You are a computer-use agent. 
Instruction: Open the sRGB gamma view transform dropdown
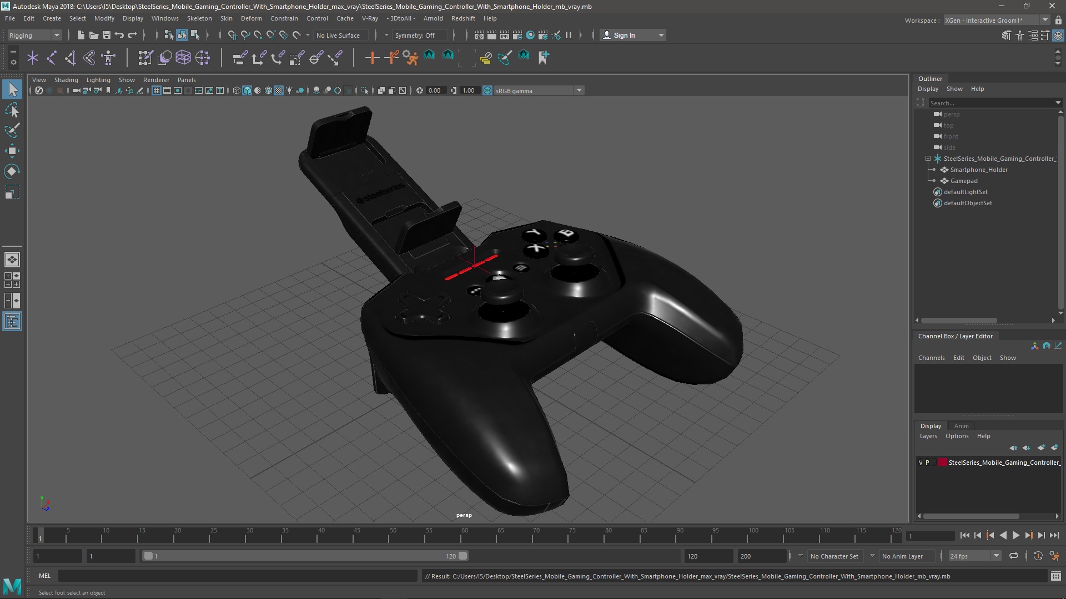(539, 90)
